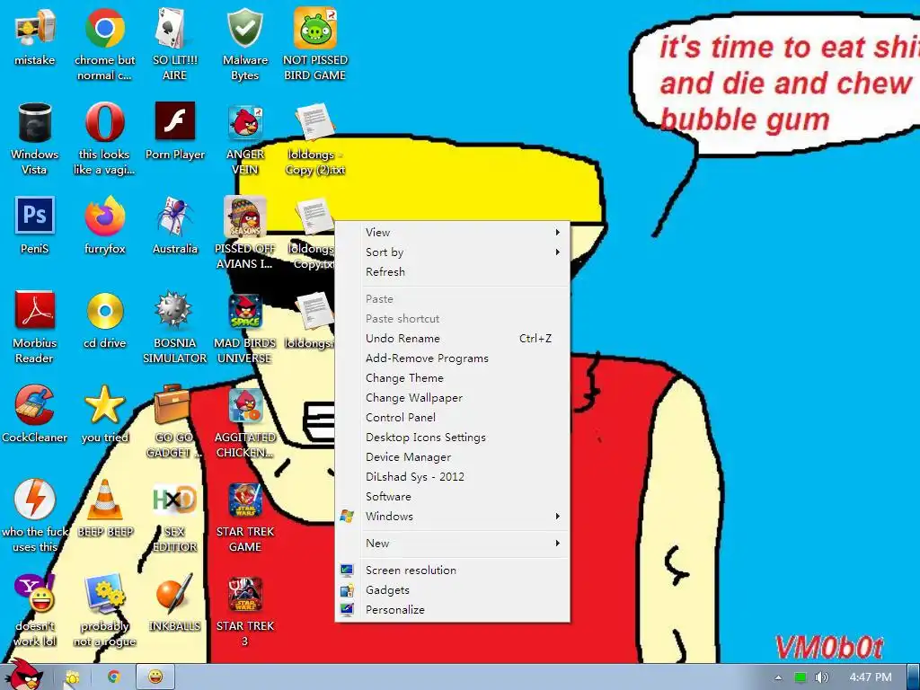Image resolution: width=920 pixels, height=690 pixels.
Task: Open the 'mistake' computer desktop icon
Action: [35, 38]
